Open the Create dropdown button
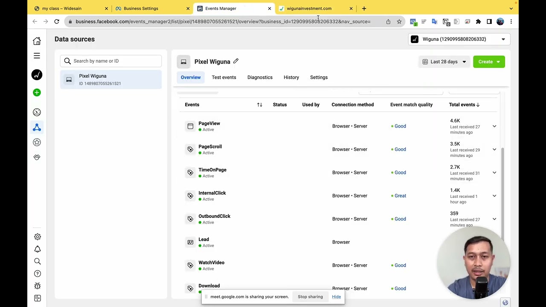This screenshot has width=546, height=307. click(489, 62)
